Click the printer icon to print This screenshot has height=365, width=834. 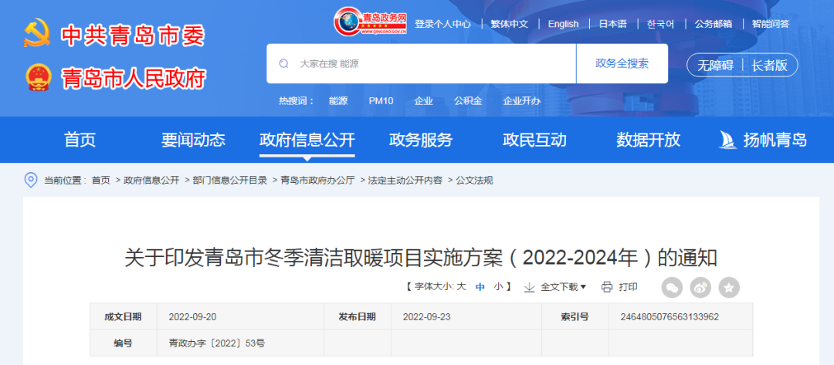coord(607,287)
